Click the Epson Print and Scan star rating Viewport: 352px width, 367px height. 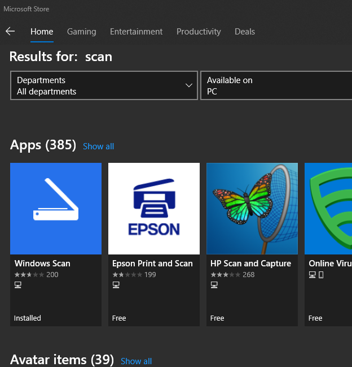click(x=127, y=275)
